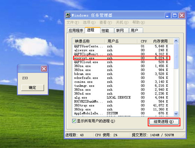Open the 关机 menu

tap(122, 22)
